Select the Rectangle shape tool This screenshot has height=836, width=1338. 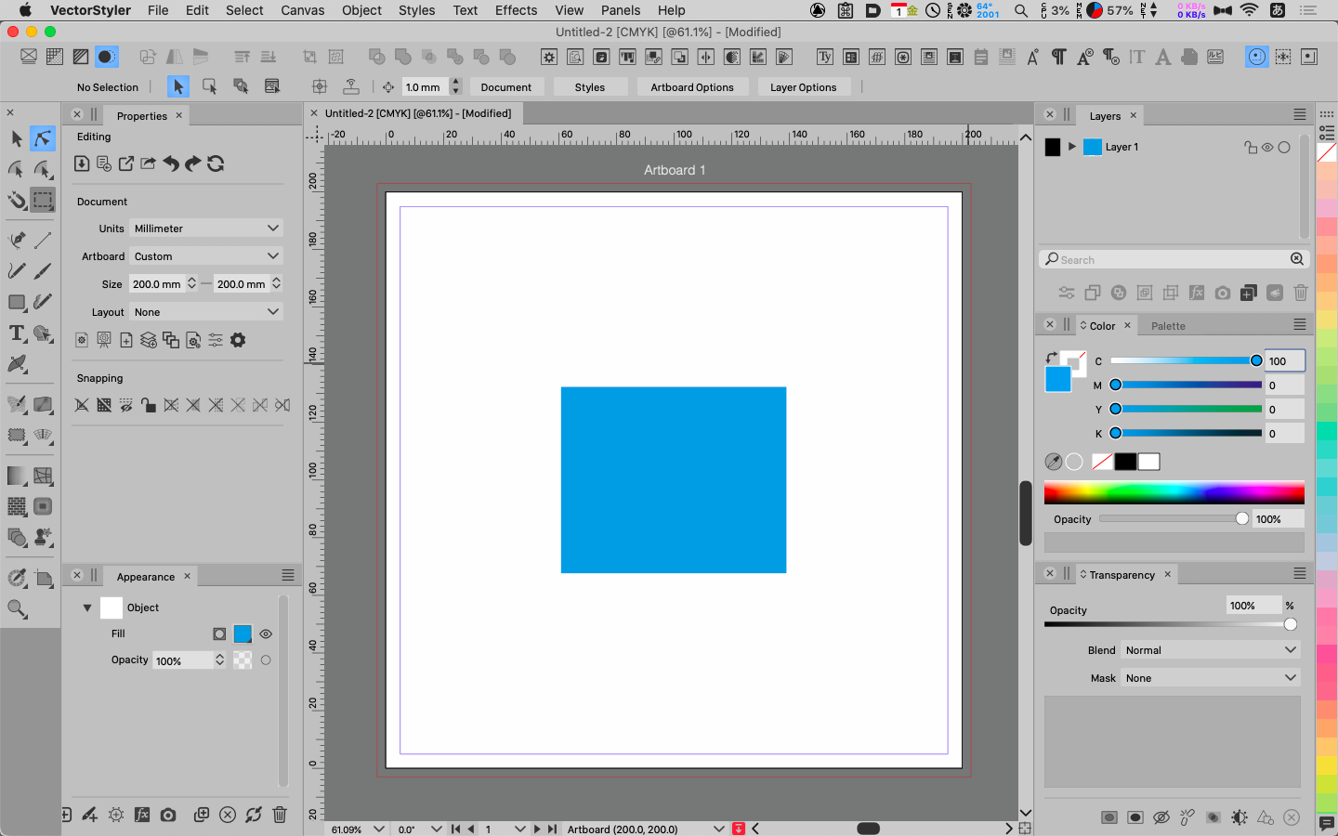tap(17, 303)
